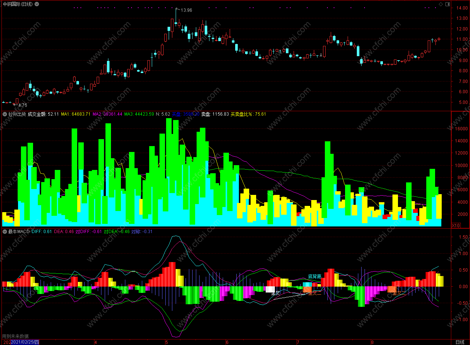Select the 卖盘: 1156.83 value
Viewport: 470px width, 345px height.
tap(215, 114)
